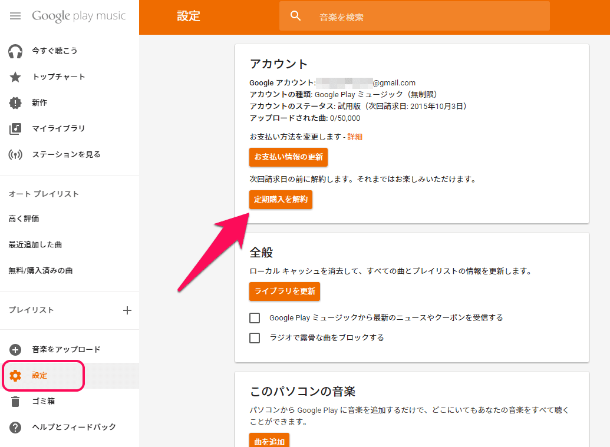This screenshot has width=610, height=447.
Task: Click お支払い情報の更新 button
Action: pyautogui.click(x=288, y=157)
